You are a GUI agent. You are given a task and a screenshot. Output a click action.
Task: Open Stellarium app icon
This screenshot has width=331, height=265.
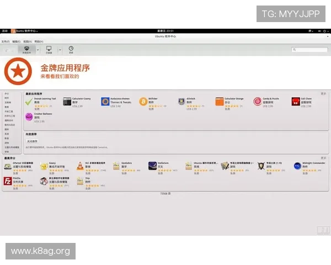click(152, 166)
